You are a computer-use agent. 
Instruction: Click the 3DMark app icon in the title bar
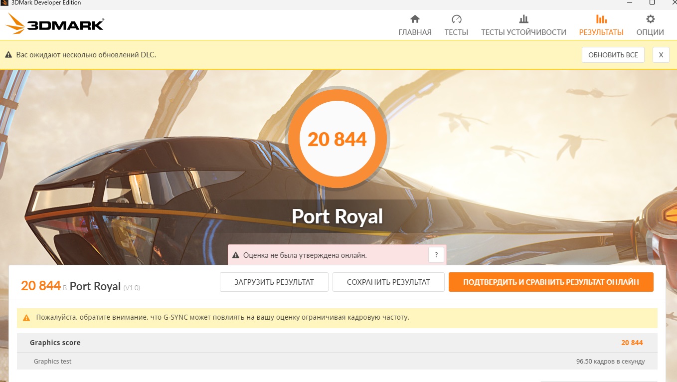tap(5, 3)
